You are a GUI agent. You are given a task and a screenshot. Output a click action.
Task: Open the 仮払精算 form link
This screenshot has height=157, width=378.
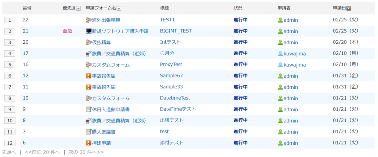[101, 42]
